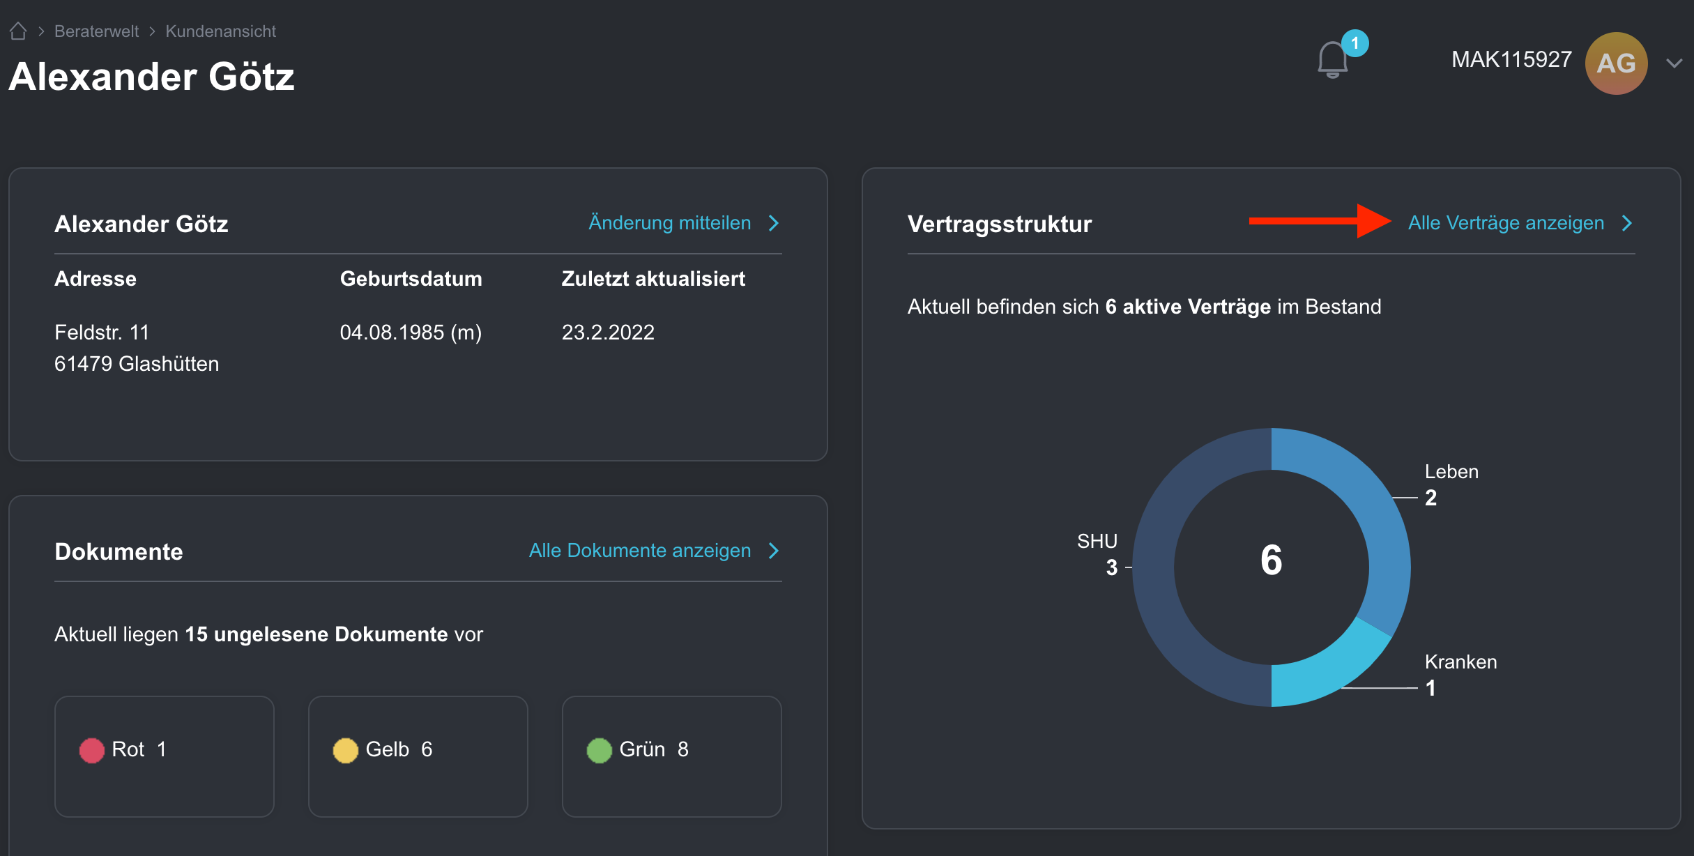Select Kundenansicht breadcrumb item
Image resolution: width=1694 pixels, height=856 pixels.
tap(220, 31)
